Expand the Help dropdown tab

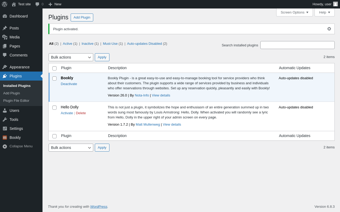(324, 12)
